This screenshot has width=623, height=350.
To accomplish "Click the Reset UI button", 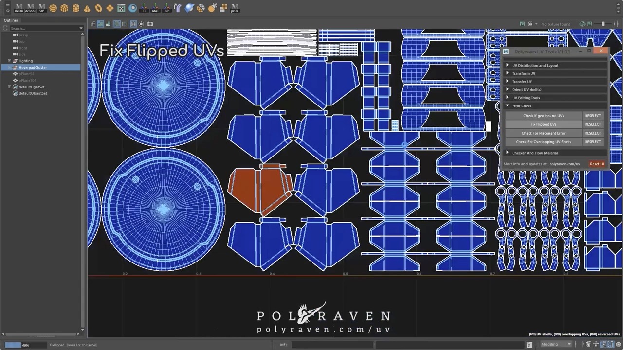I will point(597,164).
